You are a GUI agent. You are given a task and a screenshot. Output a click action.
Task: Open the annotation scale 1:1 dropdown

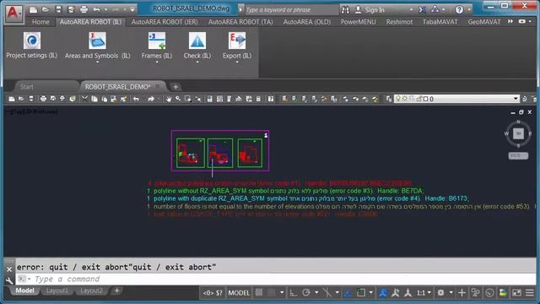[x=424, y=293]
